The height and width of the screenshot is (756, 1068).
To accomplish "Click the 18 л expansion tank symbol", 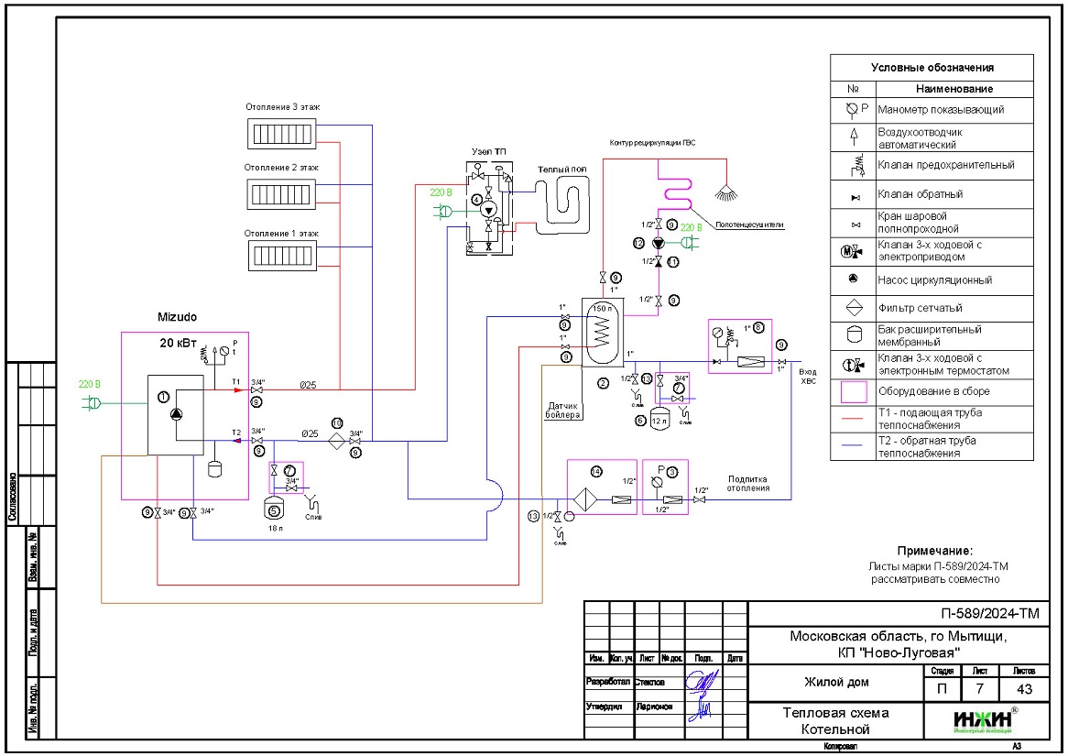I will click(273, 504).
